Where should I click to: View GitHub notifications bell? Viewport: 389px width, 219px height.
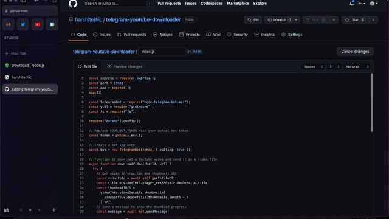(x=351, y=4)
